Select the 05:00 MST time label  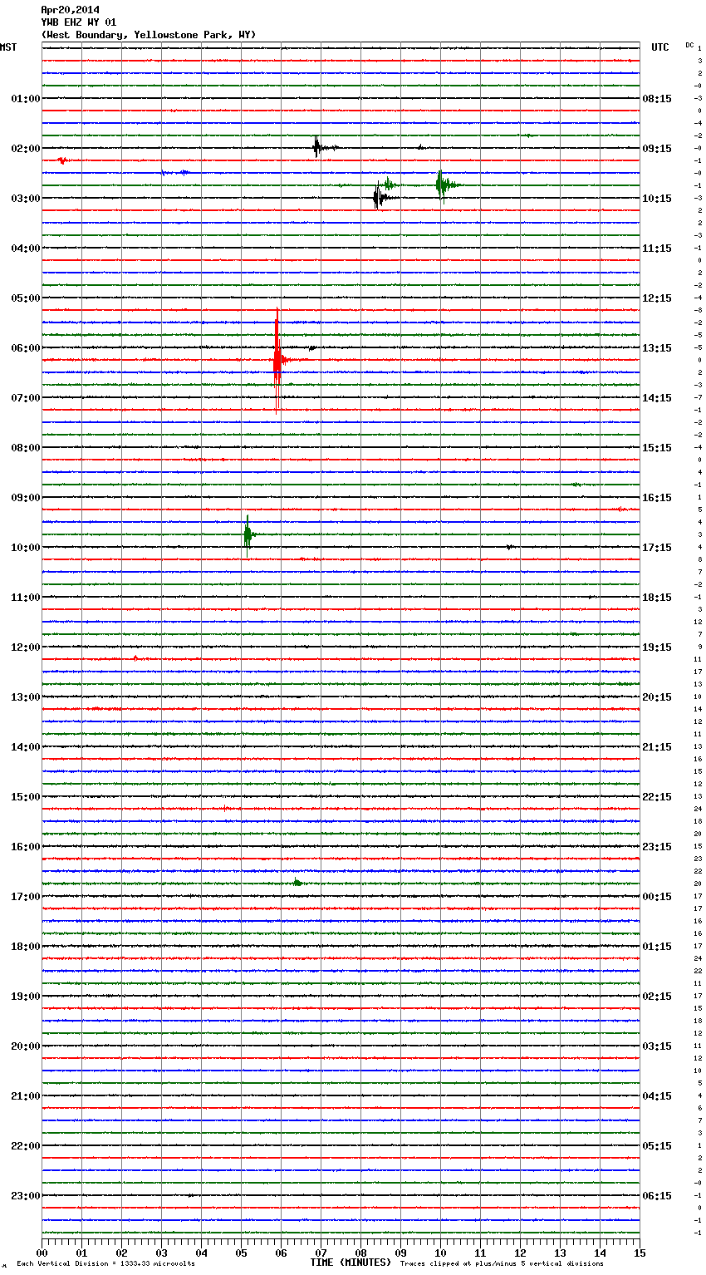(26, 298)
